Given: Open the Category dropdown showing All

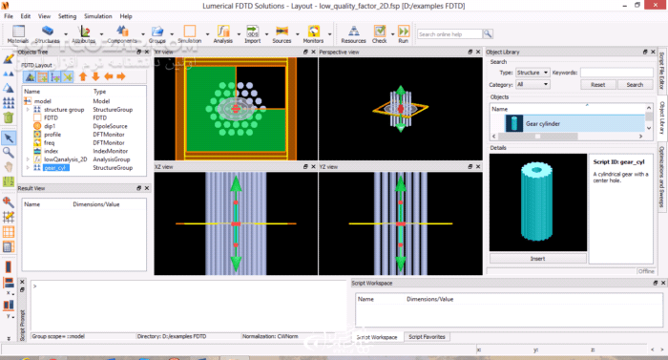Looking at the screenshot, I should (x=532, y=84).
